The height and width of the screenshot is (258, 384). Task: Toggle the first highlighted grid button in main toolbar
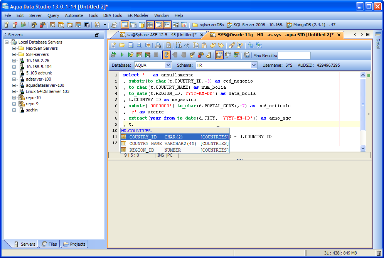pyautogui.click(x=125, y=25)
